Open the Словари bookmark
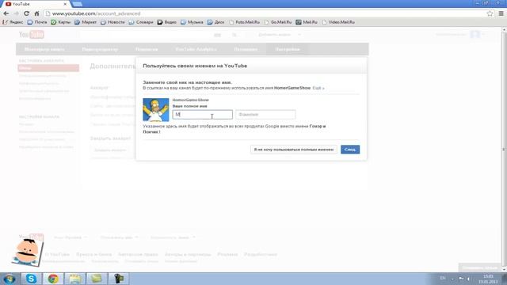507x285 pixels. [141, 22]
